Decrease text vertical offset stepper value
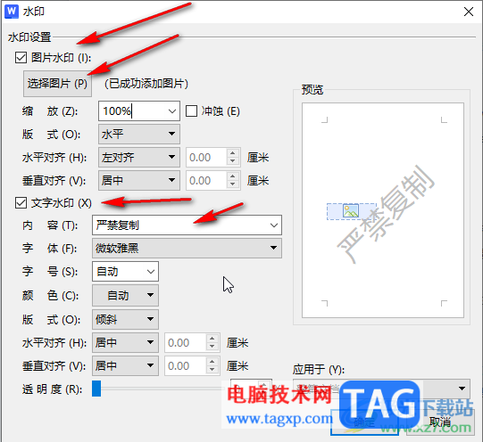Viewport: 483px width, 442px height. click(212, 370)
